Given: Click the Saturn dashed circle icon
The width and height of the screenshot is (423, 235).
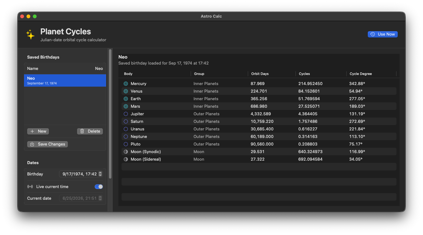Looking at the screenshot, I should (126, 122).
